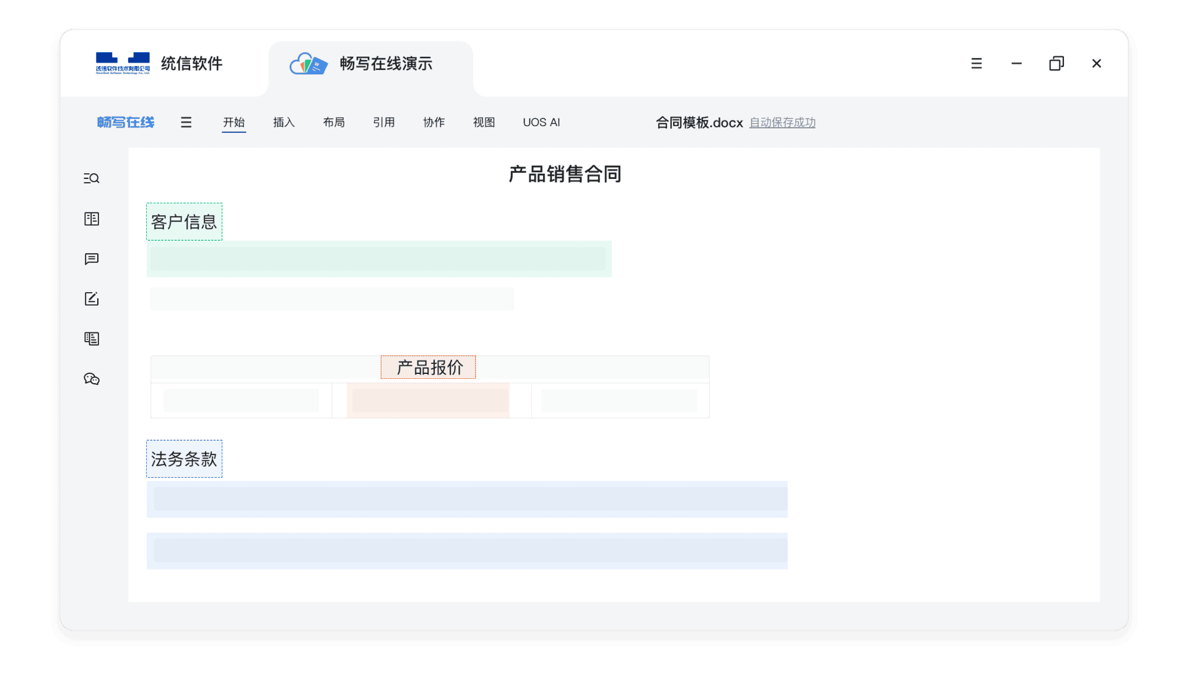Click the second blue legal clause block
Image resolution: width=1189 pixels, height=676 pixels.
467,551
